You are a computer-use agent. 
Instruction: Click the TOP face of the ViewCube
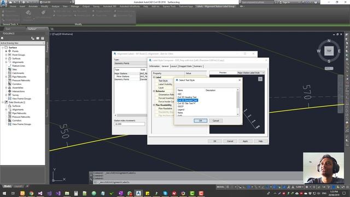pyautogui.click(x=329, y=51)
